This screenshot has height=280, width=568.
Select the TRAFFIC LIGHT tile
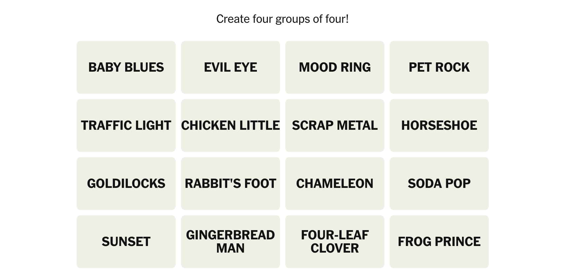tap(126, 125)
